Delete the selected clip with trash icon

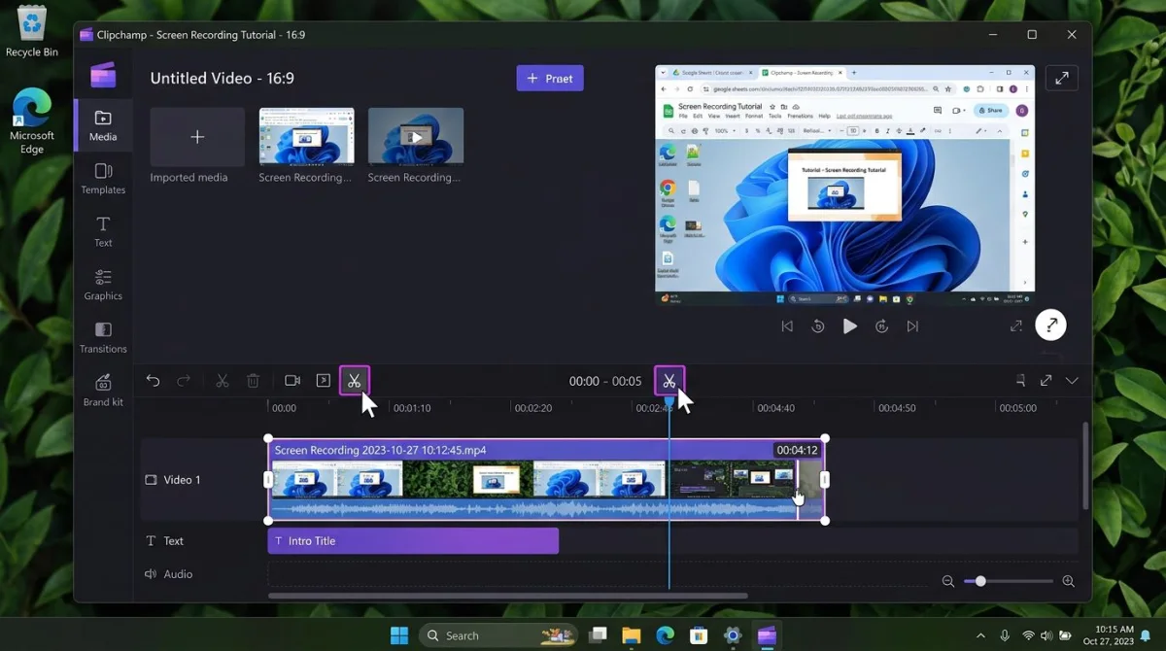pyautogui.click(x=253, y=381)
